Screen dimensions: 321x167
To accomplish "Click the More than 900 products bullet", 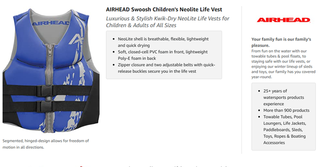I will pyautogui.click(x=286, y=110).
